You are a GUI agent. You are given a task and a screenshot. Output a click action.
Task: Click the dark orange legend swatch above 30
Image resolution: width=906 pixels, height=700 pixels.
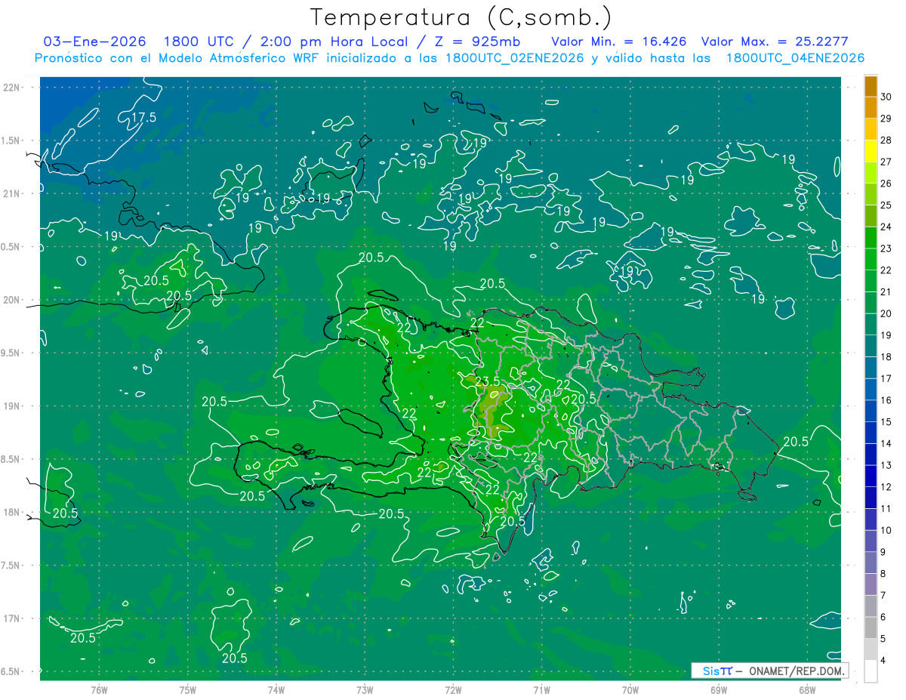pos(871,86)
